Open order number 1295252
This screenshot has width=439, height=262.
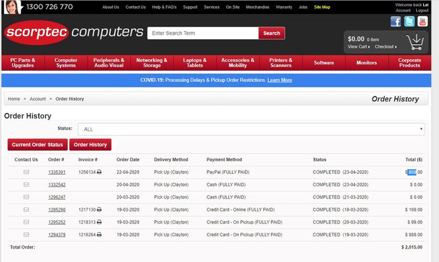click(x=57, y=222)
